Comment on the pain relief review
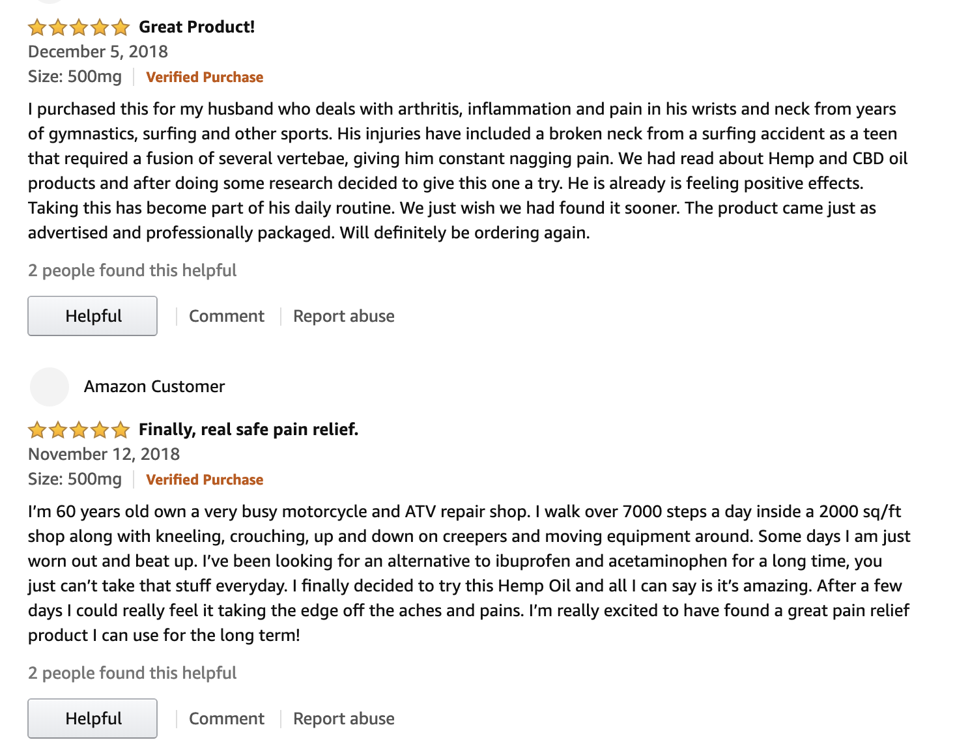This screenshot has width=955, height=753. (x=227, y=719)
